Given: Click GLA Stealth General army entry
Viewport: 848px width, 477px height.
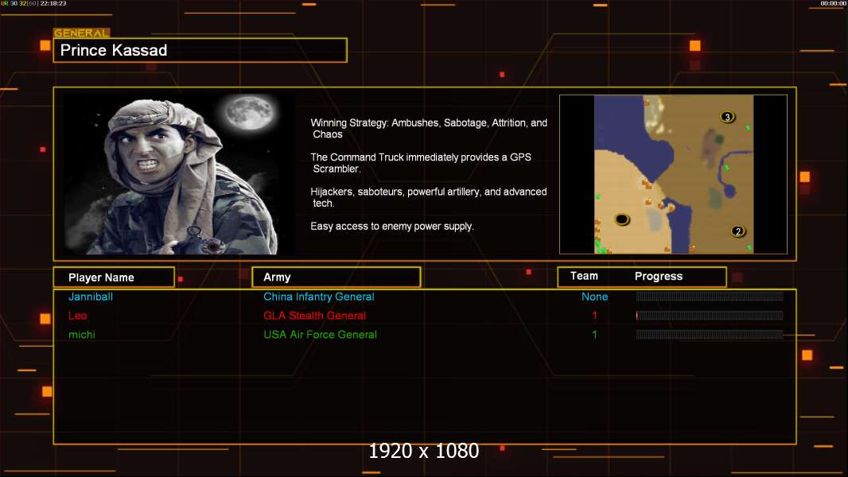Looking at the screenshot, I should (315, 316).
